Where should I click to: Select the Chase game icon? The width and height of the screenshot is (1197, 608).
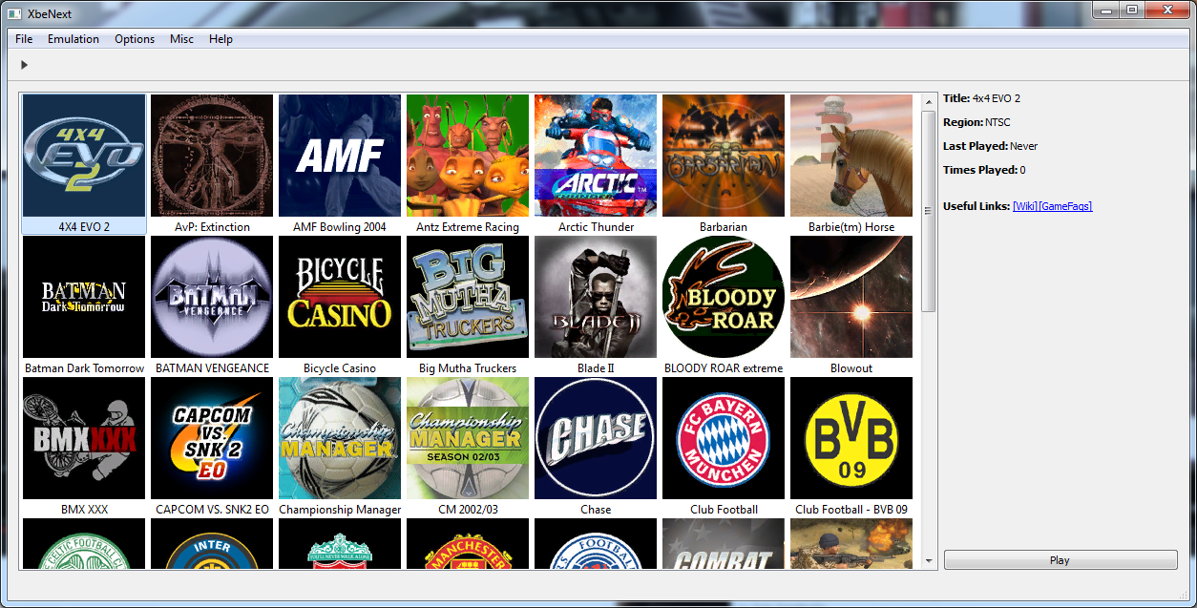tap(596, 438)
